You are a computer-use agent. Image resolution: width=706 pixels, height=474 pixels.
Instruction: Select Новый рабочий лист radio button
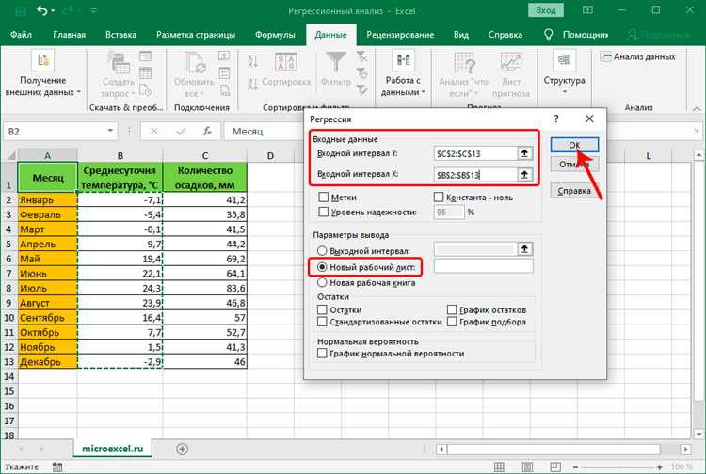(322, 267)
